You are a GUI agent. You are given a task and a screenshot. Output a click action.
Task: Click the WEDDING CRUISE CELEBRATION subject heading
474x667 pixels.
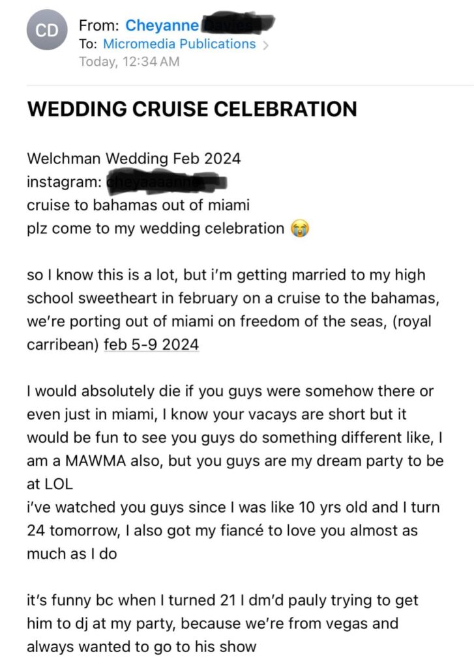(192, 108)
